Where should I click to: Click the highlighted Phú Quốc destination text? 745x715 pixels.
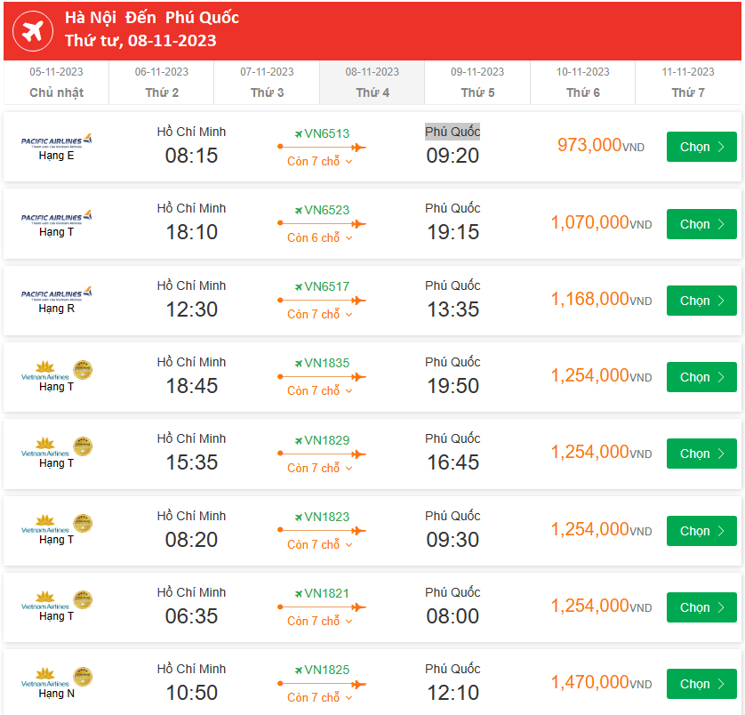[x=453, y=132]
